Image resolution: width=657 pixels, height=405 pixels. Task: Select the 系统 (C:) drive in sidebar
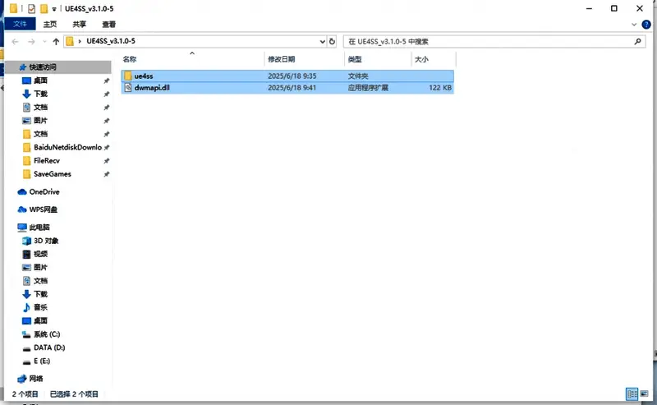46,334
